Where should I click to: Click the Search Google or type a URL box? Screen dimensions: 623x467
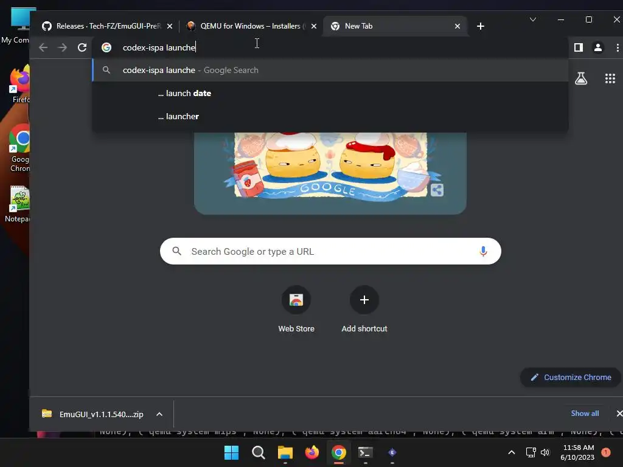[x=330, y=251]
